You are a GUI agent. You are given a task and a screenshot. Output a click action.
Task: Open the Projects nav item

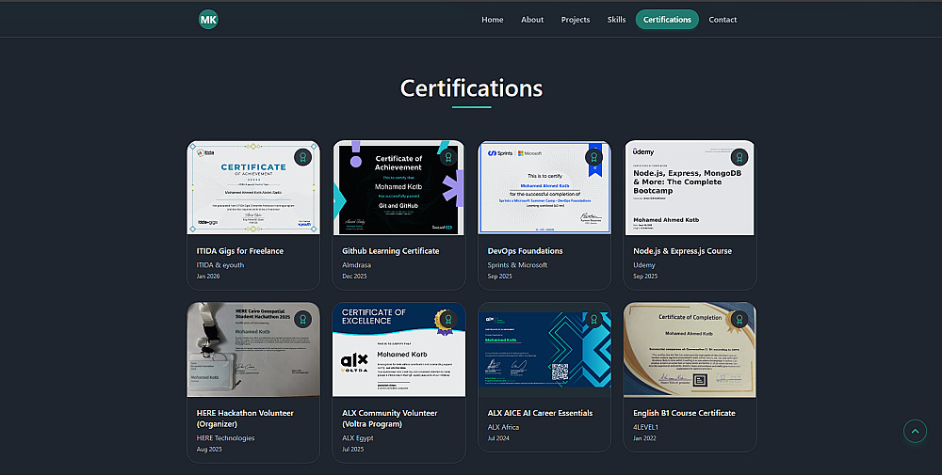pos(575,19)
